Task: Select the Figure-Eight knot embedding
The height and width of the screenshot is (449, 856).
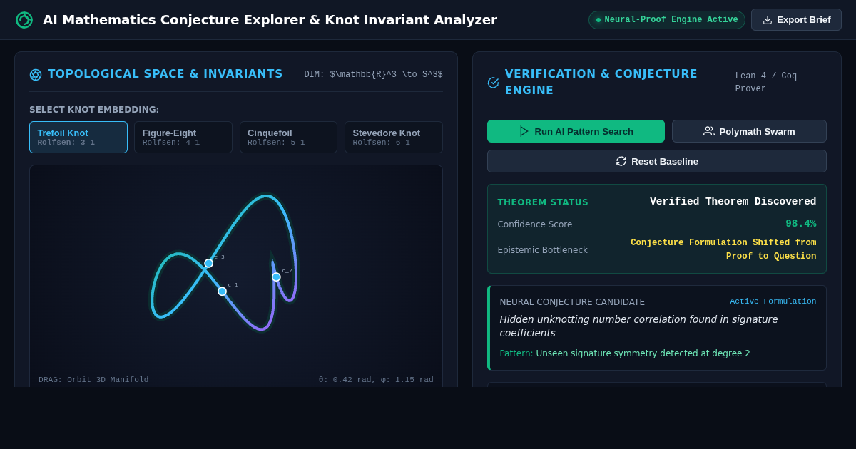Action: coord(183,137)
